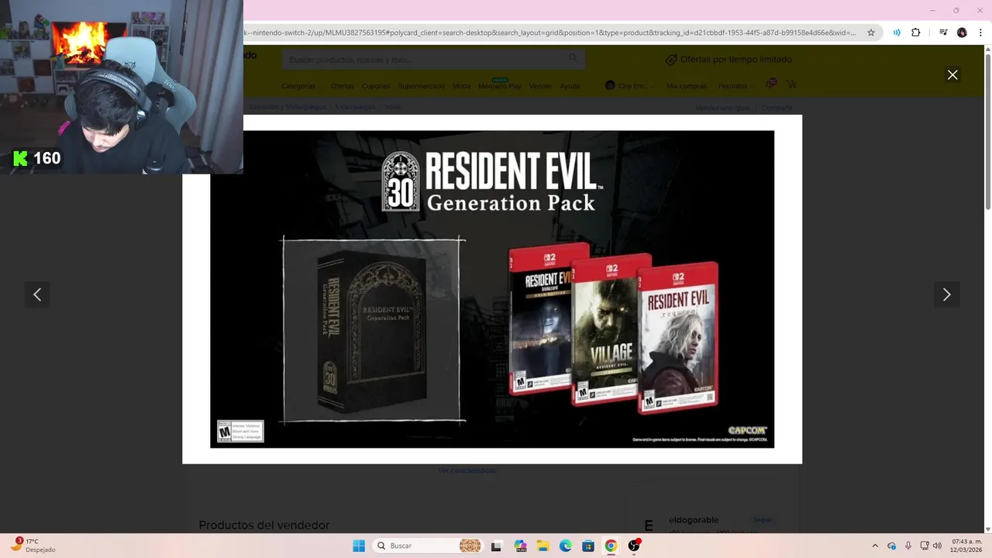Open the Chrome profile avatar
This screenshot has height=558, width=992.
pyautogui.click(x=962, y=33)
